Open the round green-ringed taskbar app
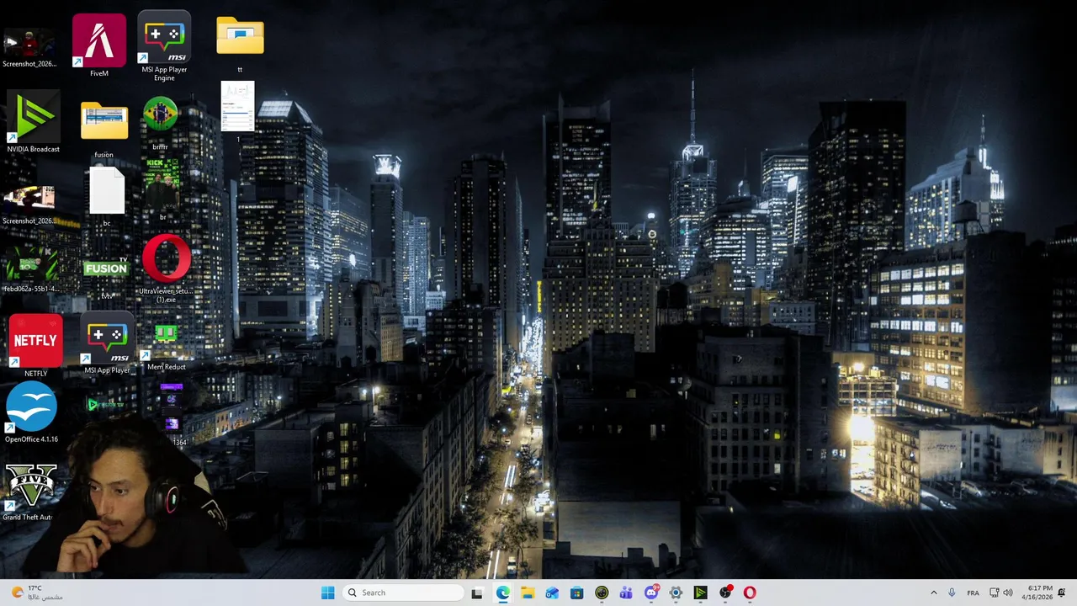 [602, 593]
